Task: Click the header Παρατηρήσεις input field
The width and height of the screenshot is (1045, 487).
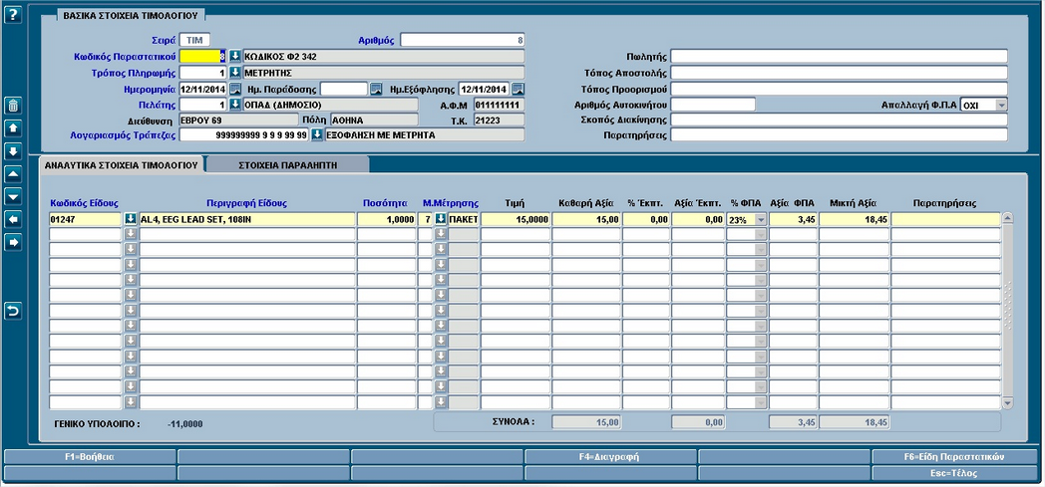Action: coord(839,135)
